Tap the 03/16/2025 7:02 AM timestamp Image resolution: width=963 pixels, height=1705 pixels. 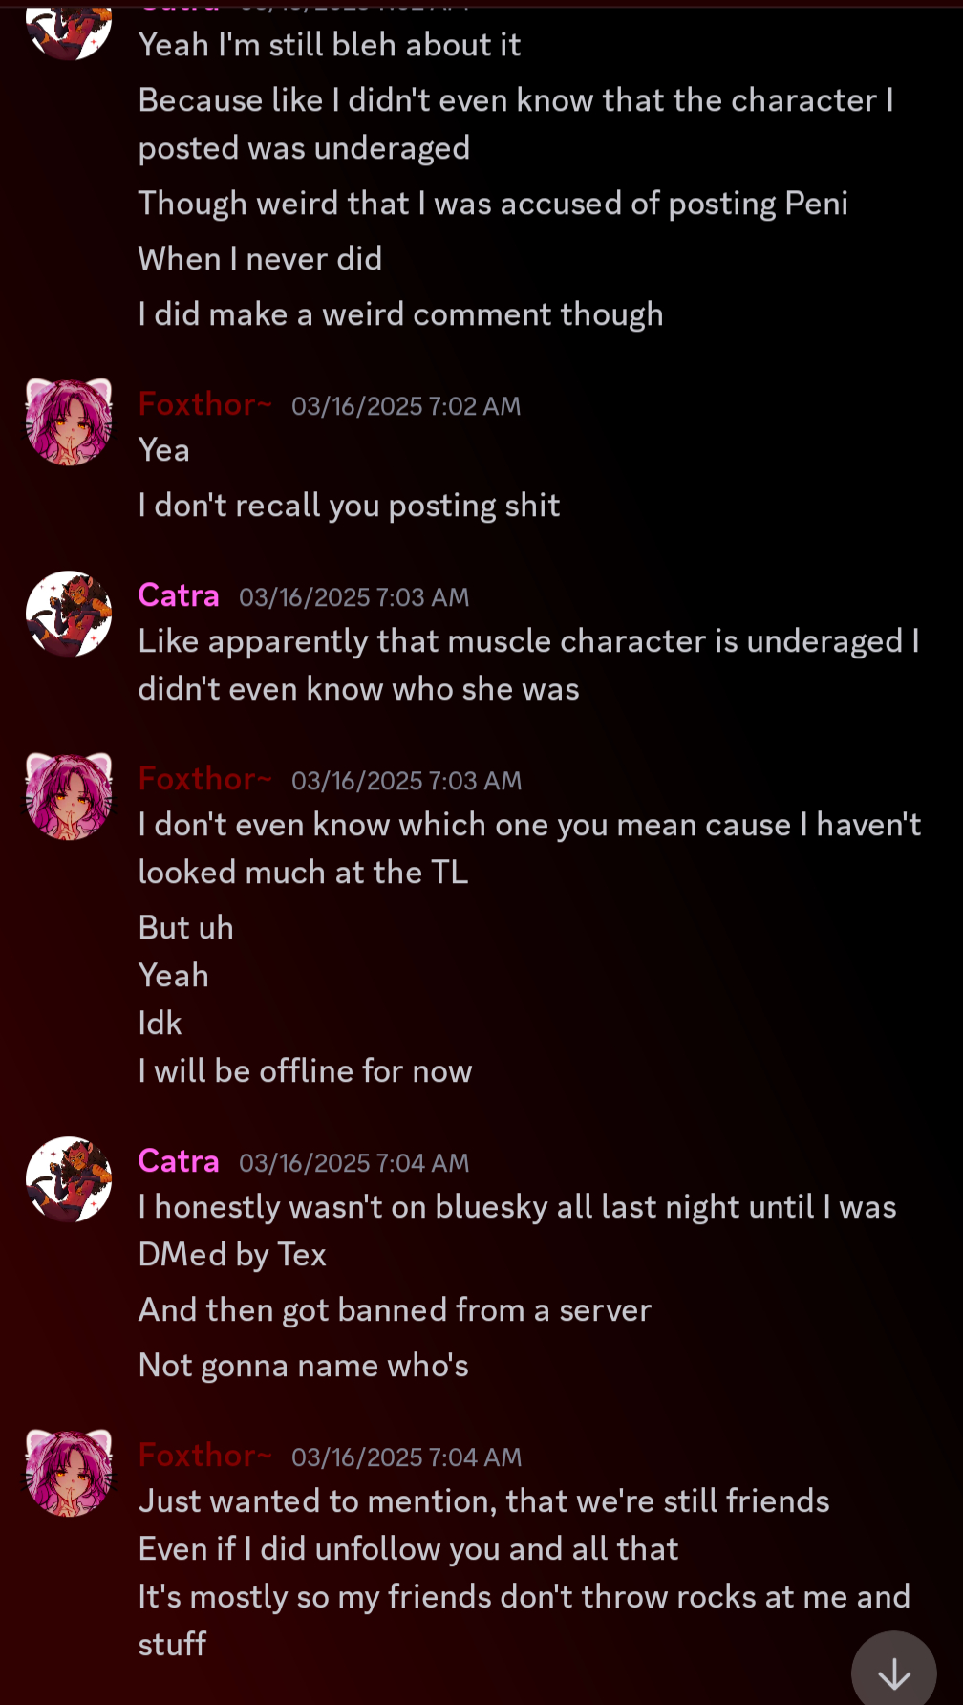click(x=406, y=406)
